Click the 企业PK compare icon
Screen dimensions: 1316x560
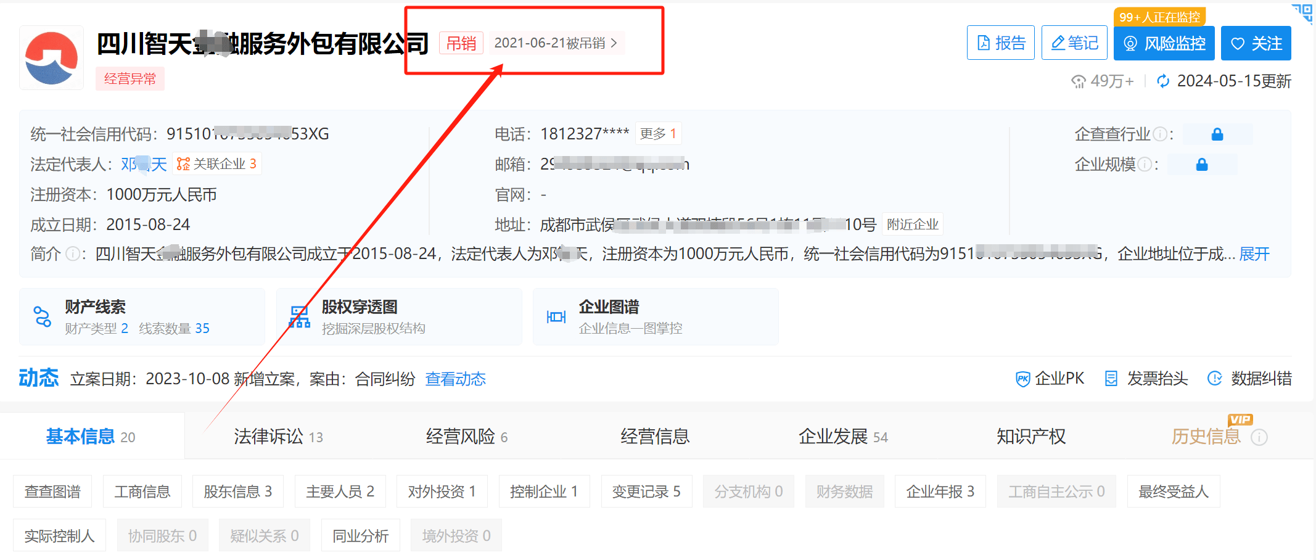(1022, 379)
